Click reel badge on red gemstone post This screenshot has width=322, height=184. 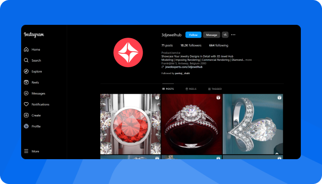tap(157, 98)
